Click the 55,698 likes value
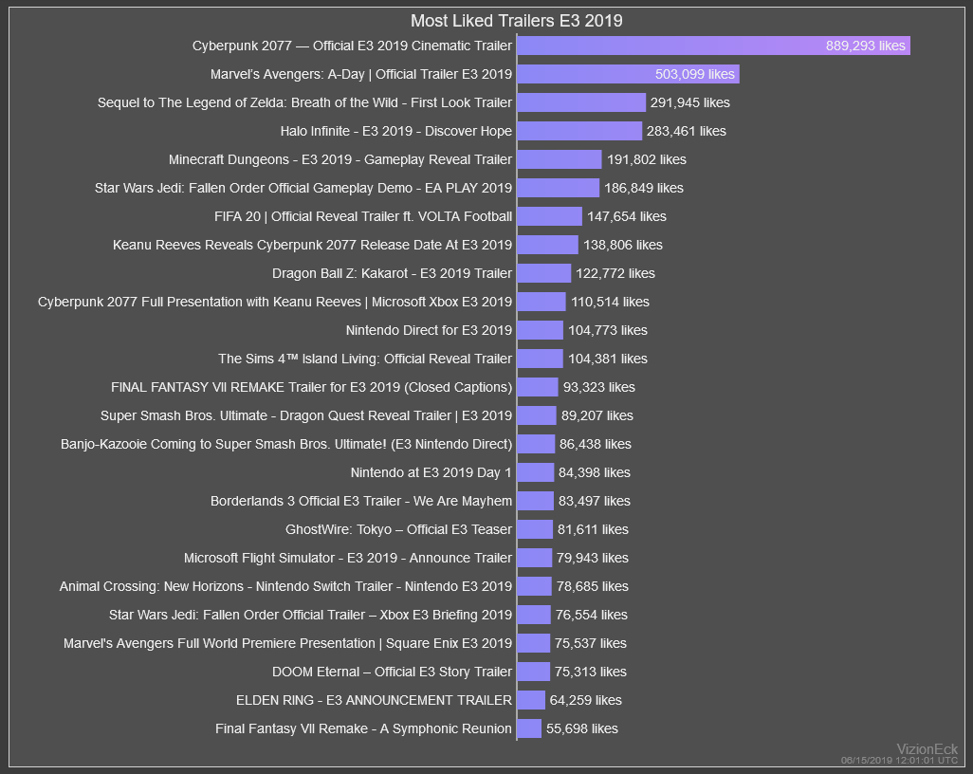Viewport: 973px width, 774px height. pos(582,728)
